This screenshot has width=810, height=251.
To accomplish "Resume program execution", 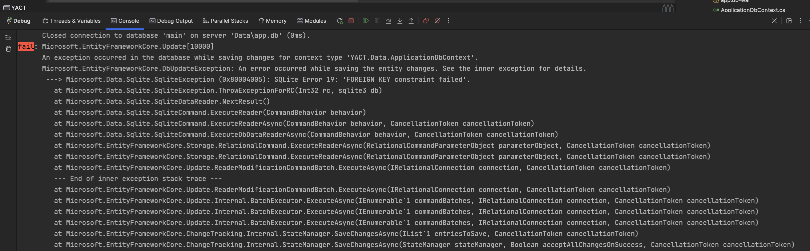I will click(x=366, y=21).
